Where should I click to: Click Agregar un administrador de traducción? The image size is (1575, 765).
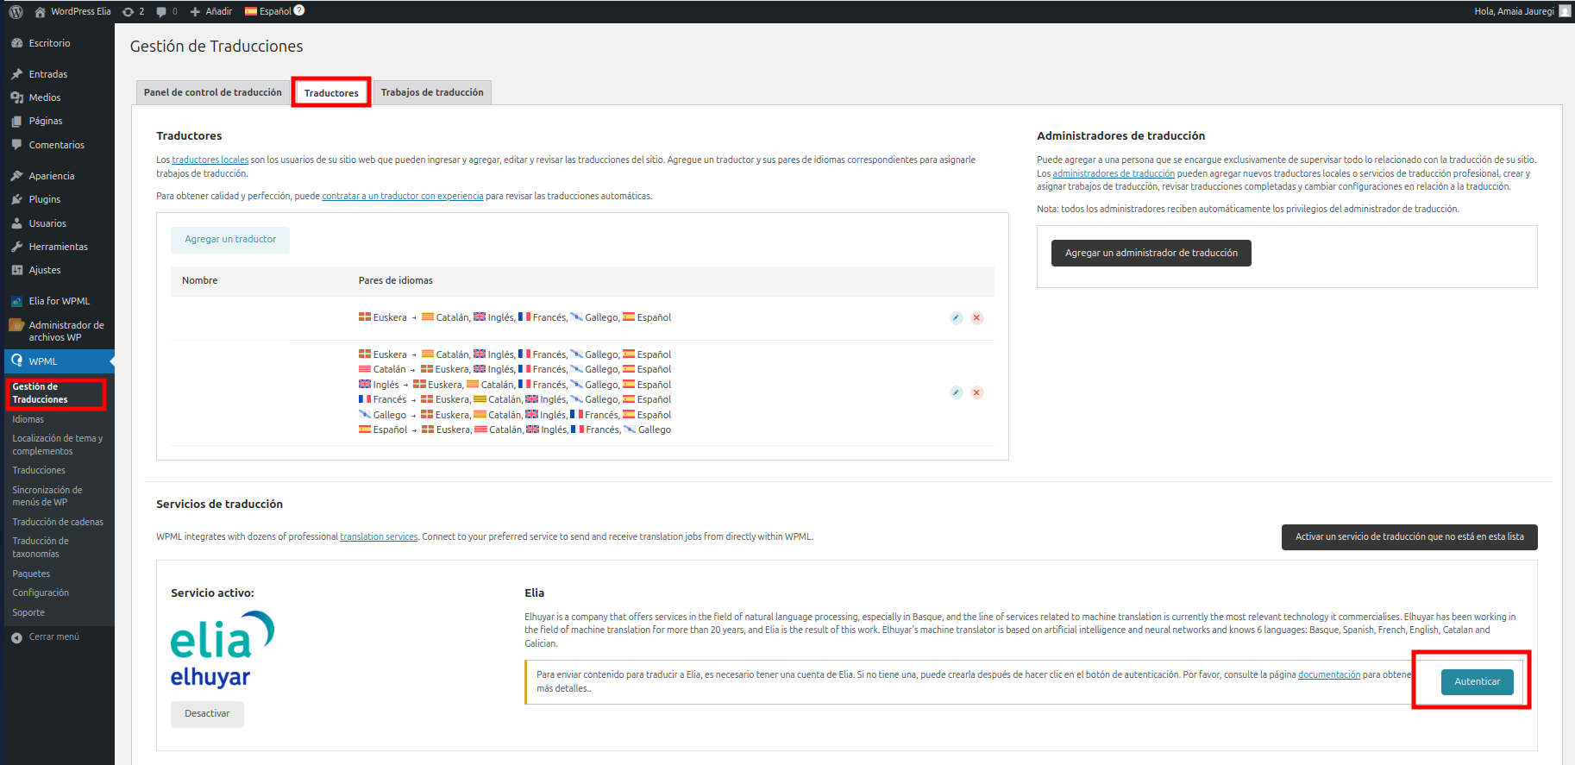click(x=1151, y=254)
